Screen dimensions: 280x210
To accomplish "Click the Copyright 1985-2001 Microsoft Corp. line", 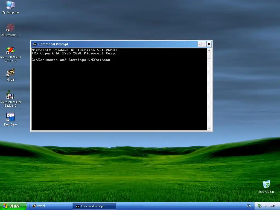I will pos(74,53).
